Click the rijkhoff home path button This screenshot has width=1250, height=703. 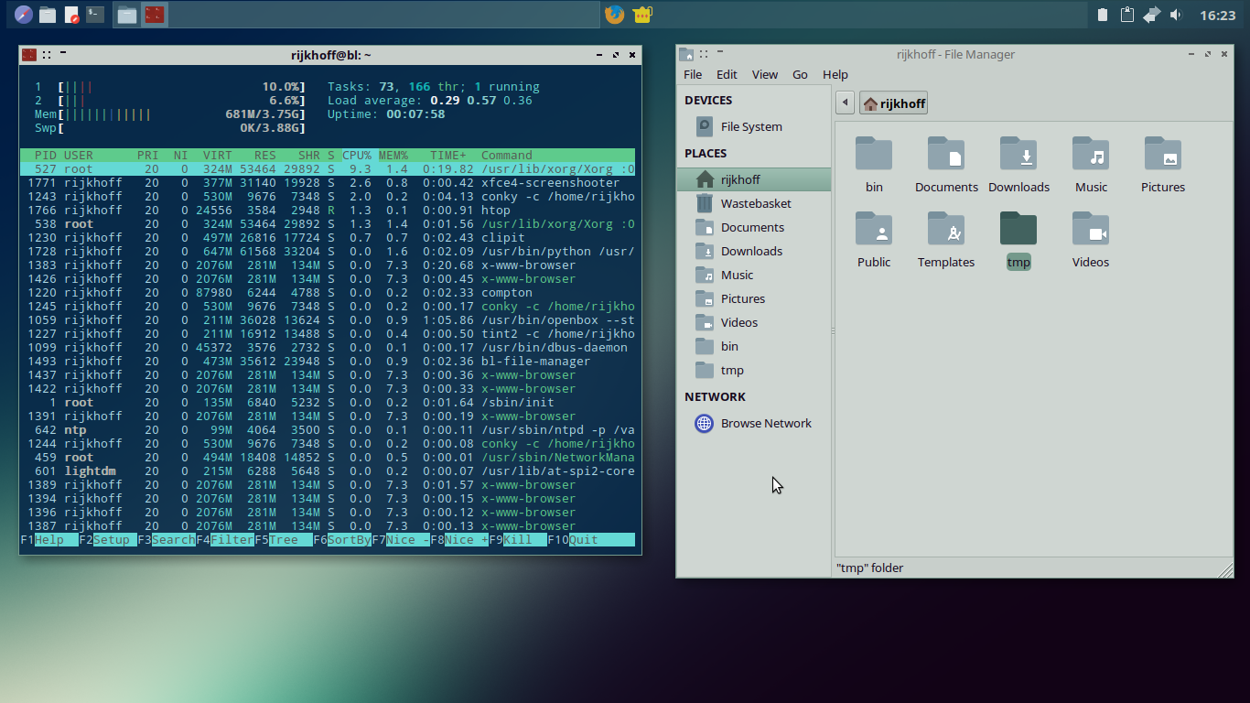click(x=894, y=103)
